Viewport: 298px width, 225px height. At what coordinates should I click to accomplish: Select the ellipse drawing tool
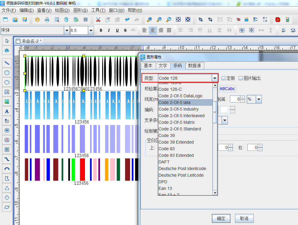tap(7, 82)
